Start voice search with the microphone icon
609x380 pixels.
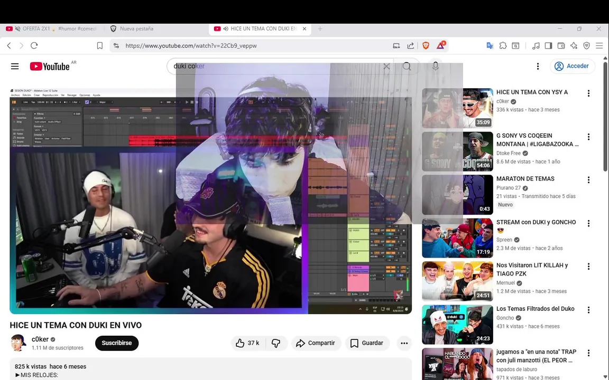(x=436, y=66)
